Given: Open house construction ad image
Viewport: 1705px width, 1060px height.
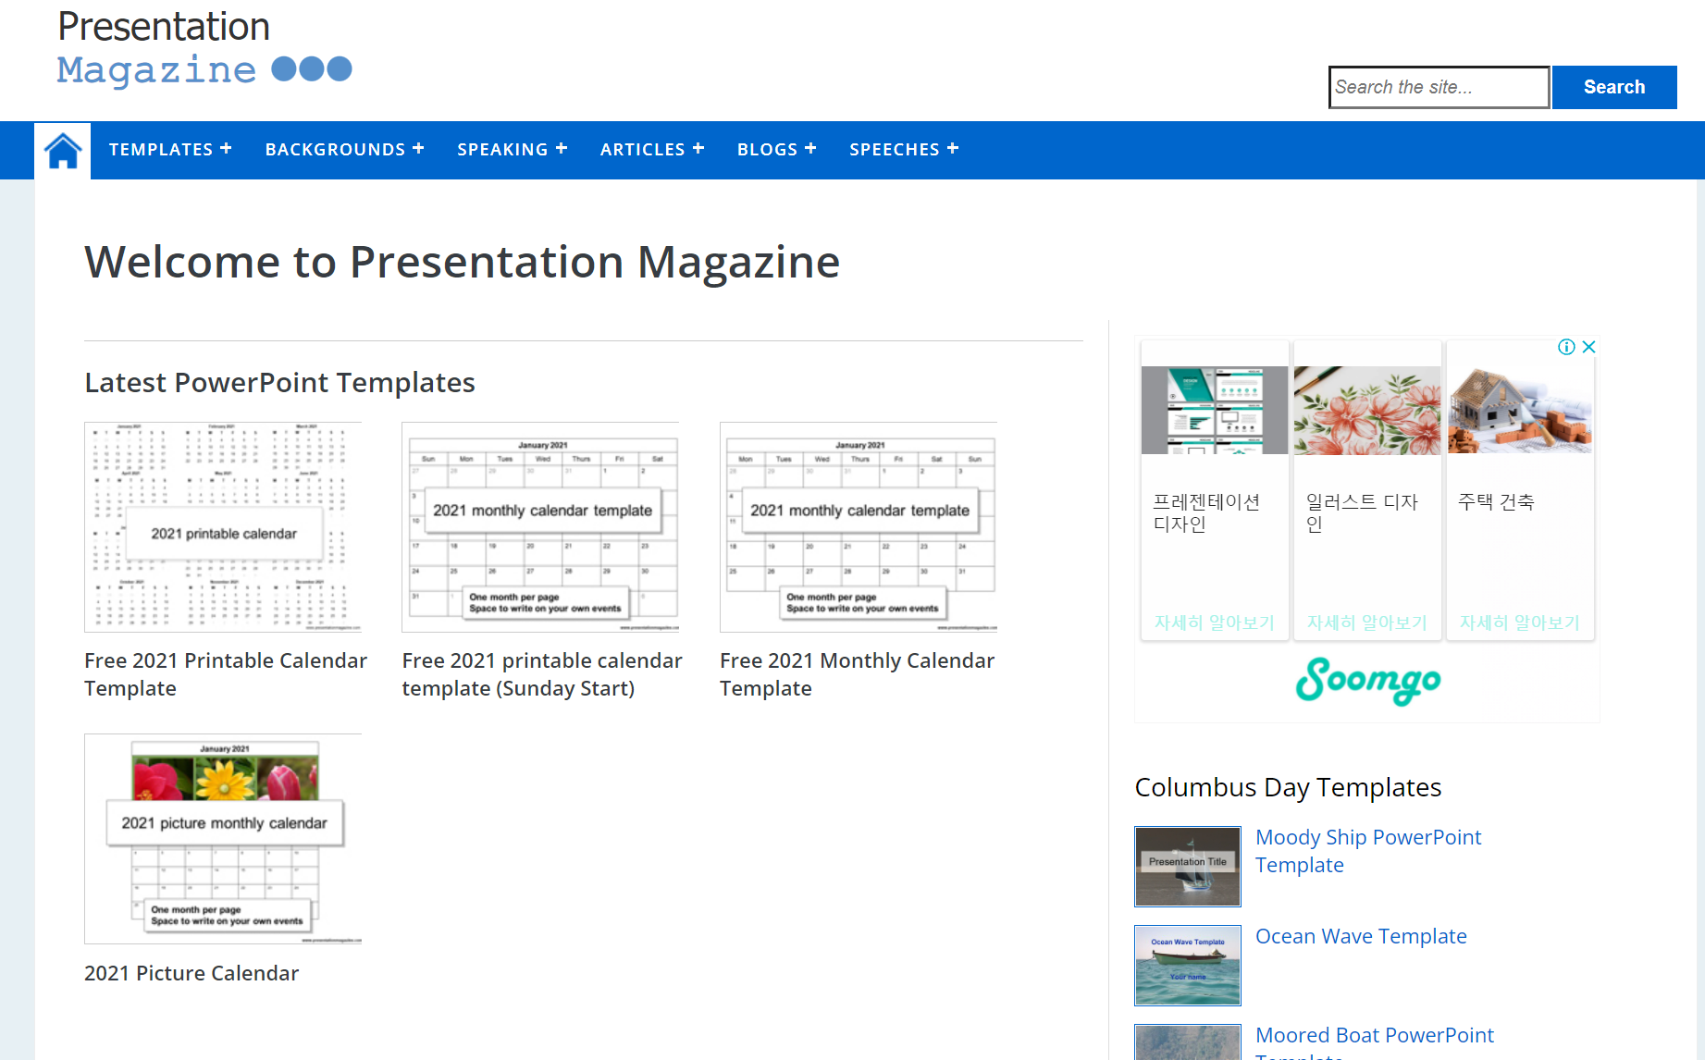Looking at the screenshot, I should pos(1520,410).
